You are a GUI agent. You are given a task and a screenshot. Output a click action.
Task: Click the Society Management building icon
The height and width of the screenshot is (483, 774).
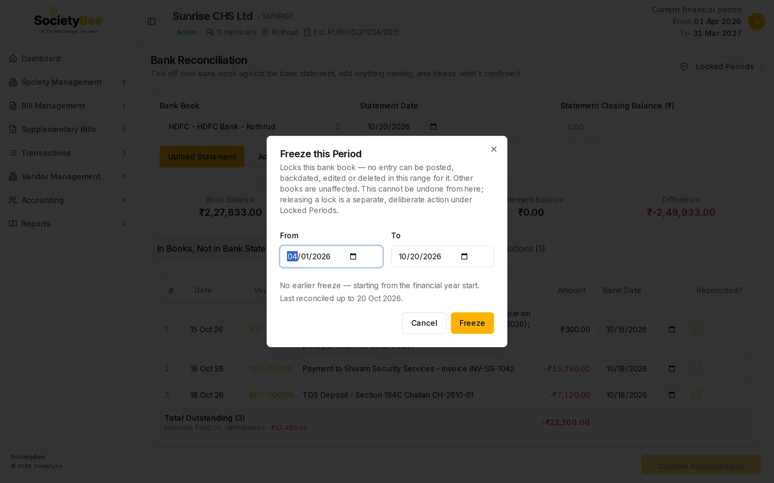pos(13,82)
